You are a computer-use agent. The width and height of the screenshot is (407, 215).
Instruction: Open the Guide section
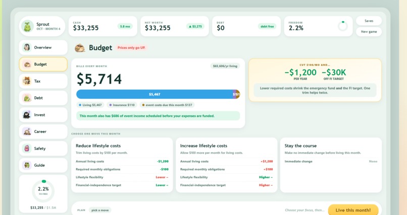click(x=43, y=165)
